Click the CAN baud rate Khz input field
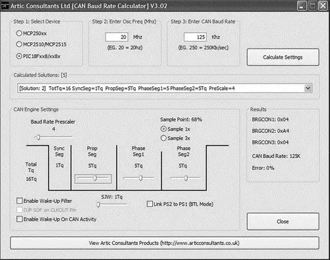The width and height of the screenshot is (330, 260). tap(195, 37)
